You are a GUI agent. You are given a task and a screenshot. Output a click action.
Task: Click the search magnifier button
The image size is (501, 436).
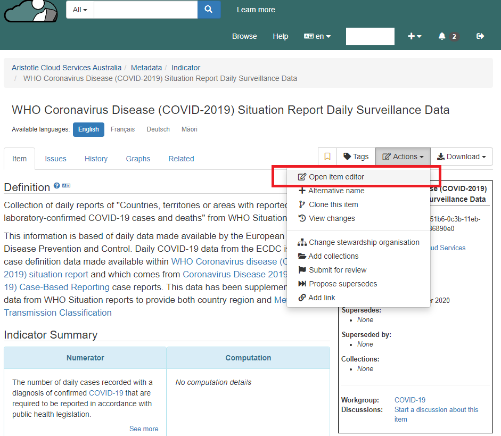(209, 10)
